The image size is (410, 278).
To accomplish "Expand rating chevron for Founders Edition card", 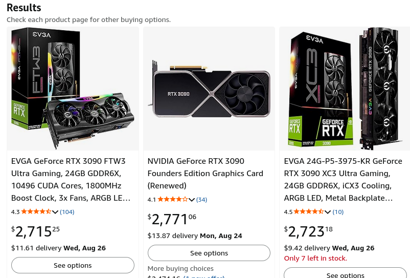I will pyautogui.click(x=191, y=200).
